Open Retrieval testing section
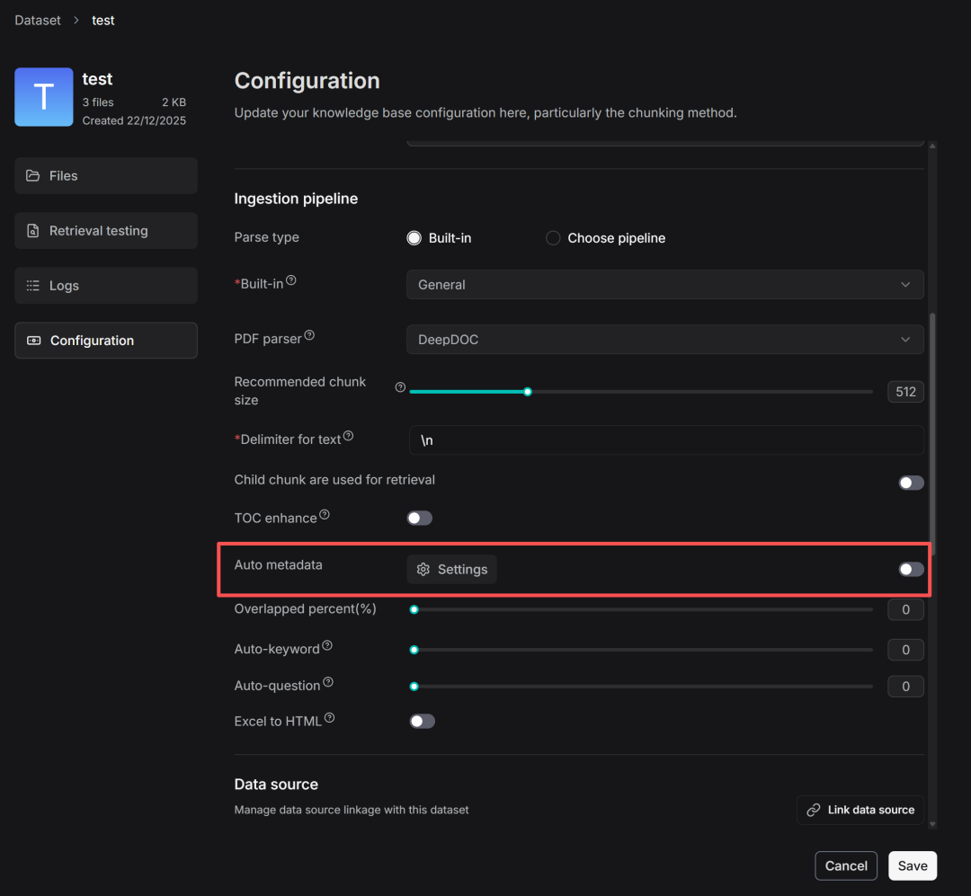 pyautogui.click(x=106, y=231)
